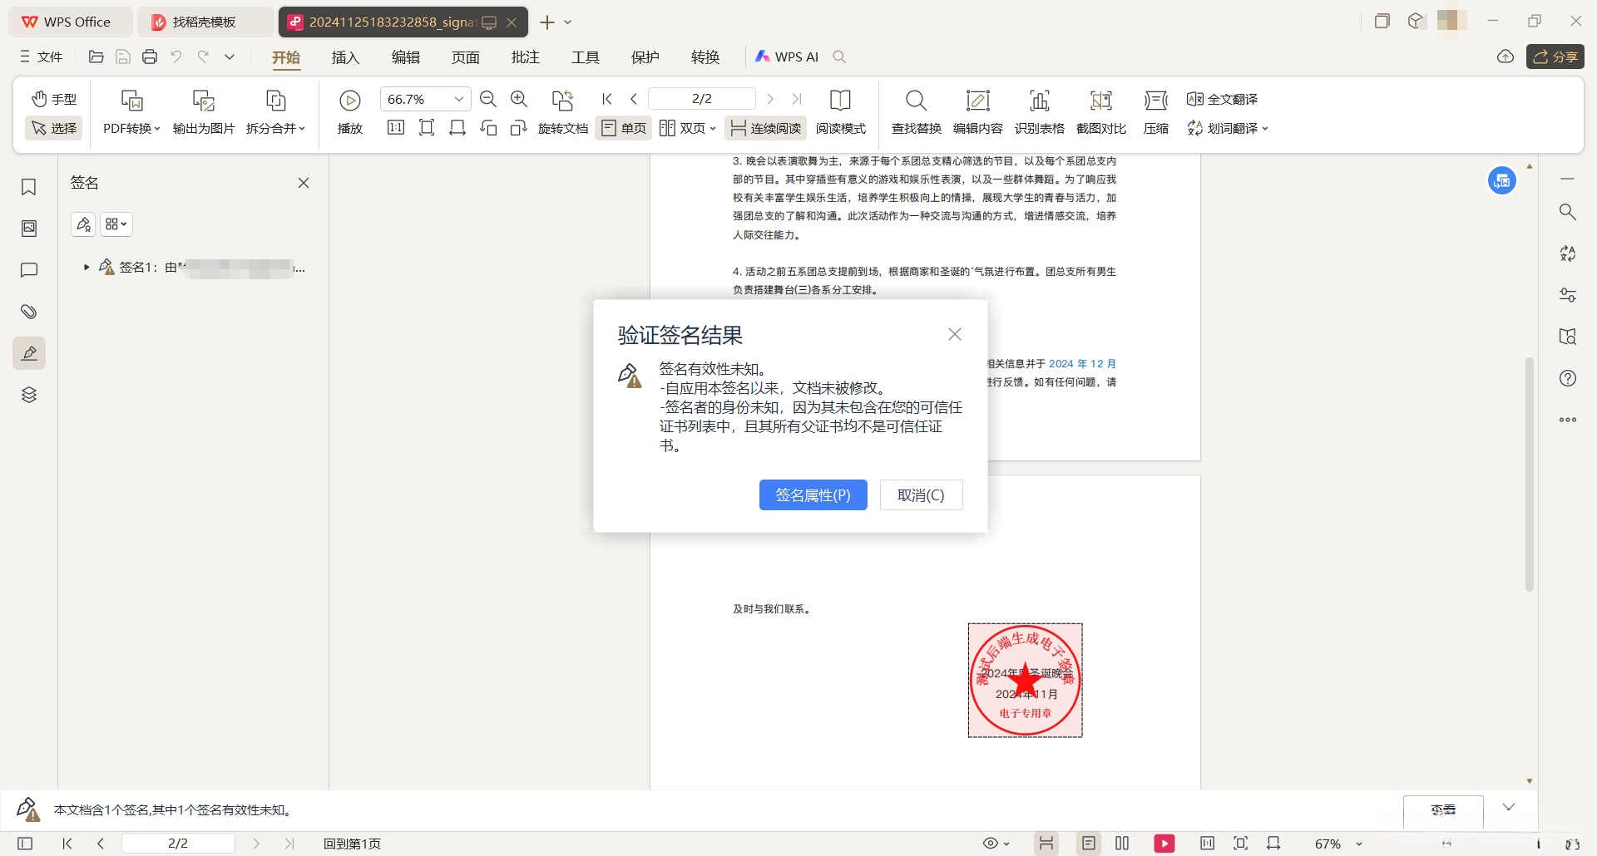The width and height of the screenshot is (1597, 856).
Task: Click the 旋转文档 rotate document tool
Action: pos(563,112)
